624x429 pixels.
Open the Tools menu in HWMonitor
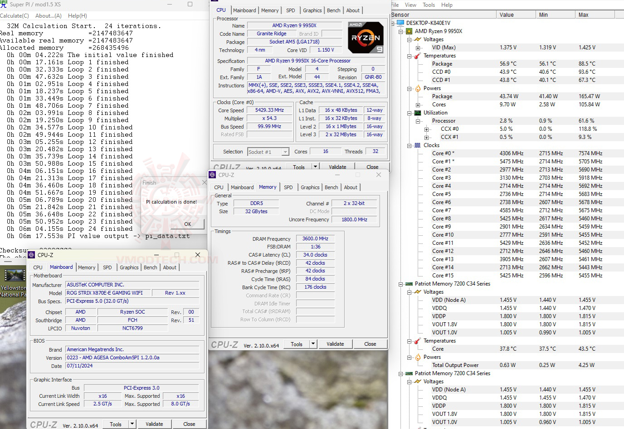coord(429,5)
